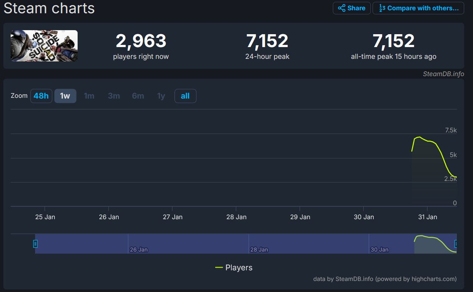Click the 2,963 players right now figure
Viewport: 473px width, 292px height.
[x=141, y=41]
